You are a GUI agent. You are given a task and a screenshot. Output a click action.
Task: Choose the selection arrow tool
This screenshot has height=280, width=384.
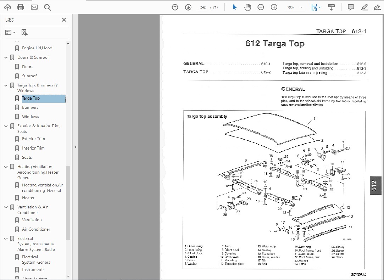click(x=234, y=7)
